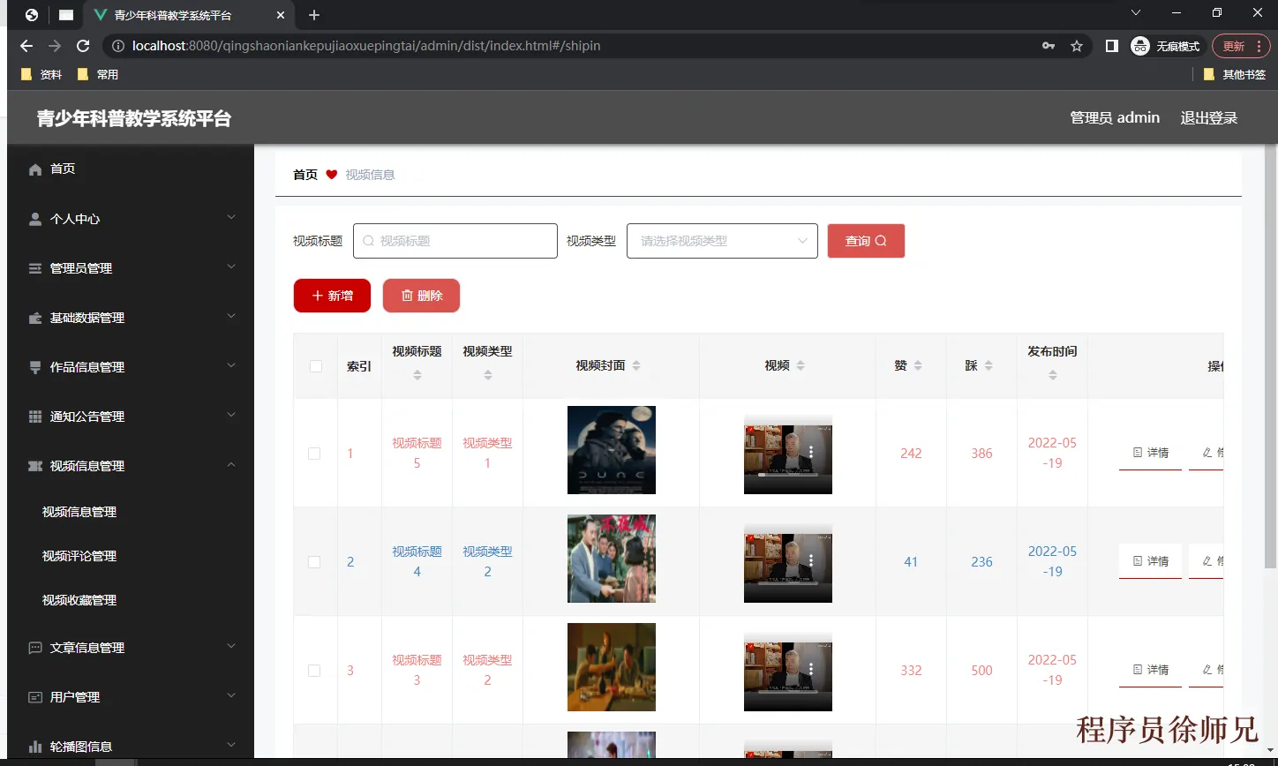Screen dimensions: 1278x766
Task: Open the browser tab search dropdown arrow
Action: tap(1136, 12)
